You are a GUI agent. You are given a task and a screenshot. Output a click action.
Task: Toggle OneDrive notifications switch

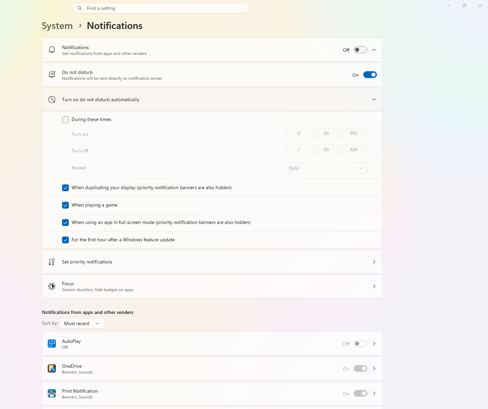[x=360, y=368]
